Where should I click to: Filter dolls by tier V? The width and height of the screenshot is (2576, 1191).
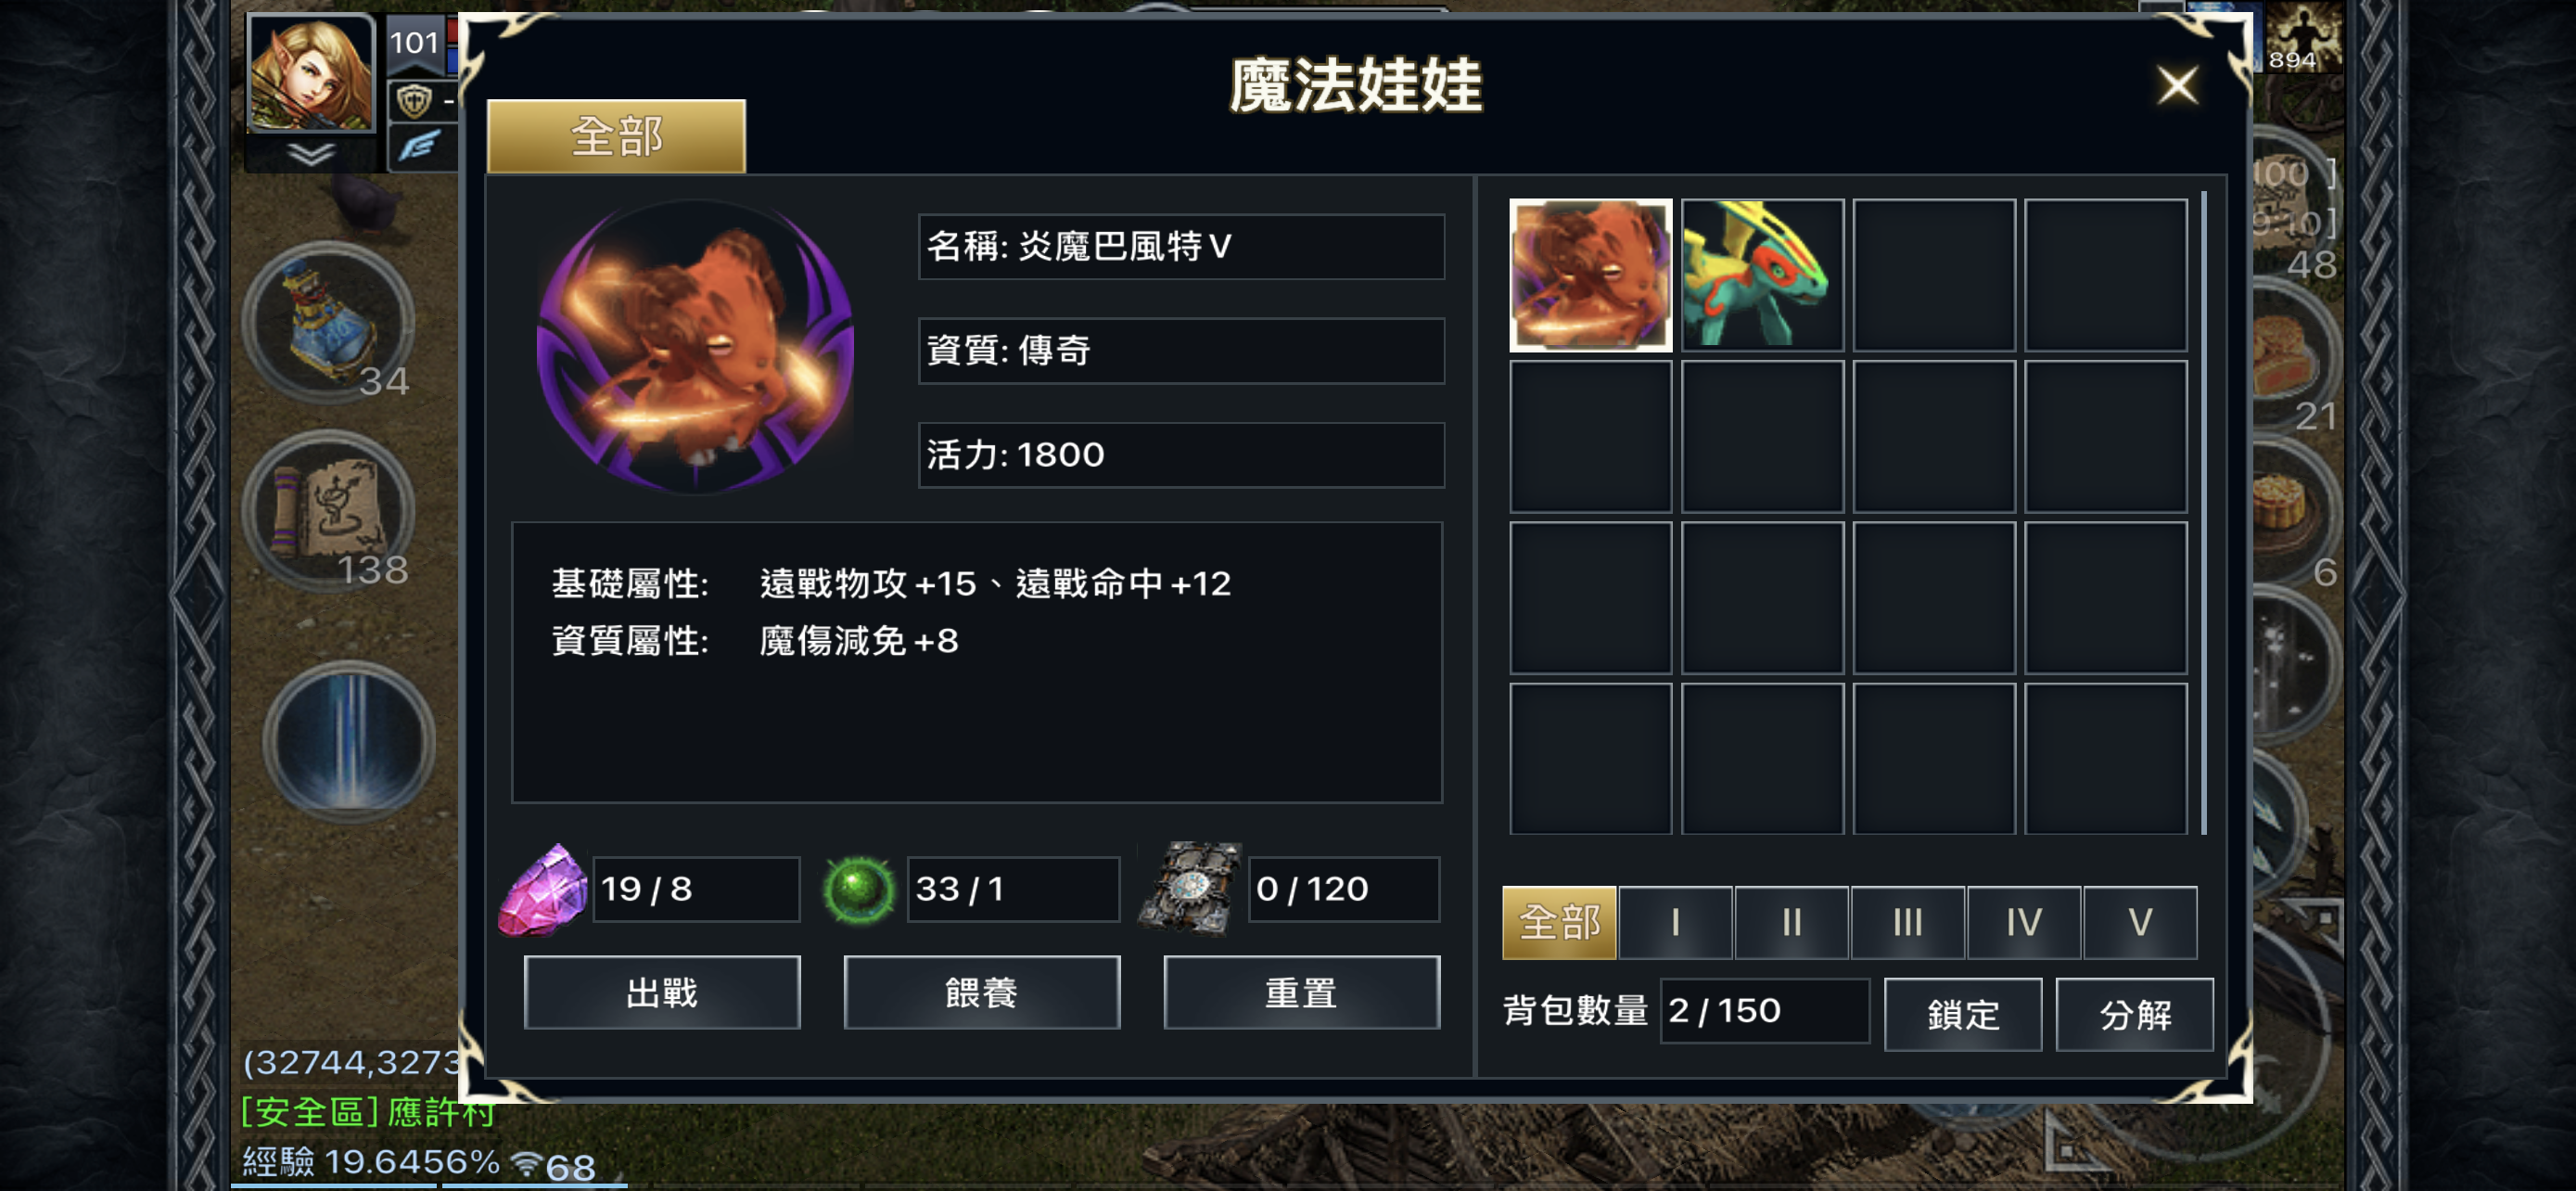[2139, 922]
